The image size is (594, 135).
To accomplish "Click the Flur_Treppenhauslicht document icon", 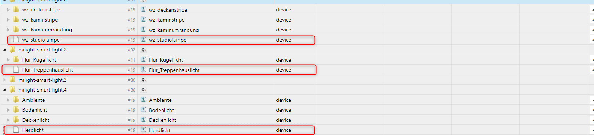I will (16, 69).
